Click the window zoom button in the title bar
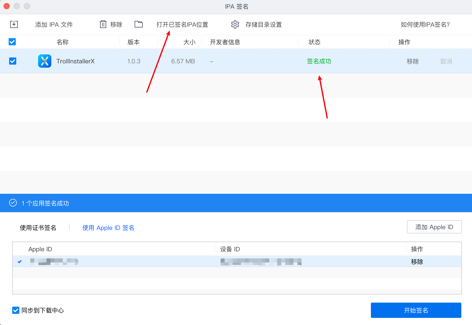Image resolution: width=472 pixels, height=325 pixels. (27, 6)
